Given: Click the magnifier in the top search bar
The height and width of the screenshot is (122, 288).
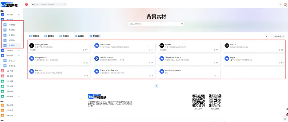Looking at the screenshot, I should [x=65, y=5].
